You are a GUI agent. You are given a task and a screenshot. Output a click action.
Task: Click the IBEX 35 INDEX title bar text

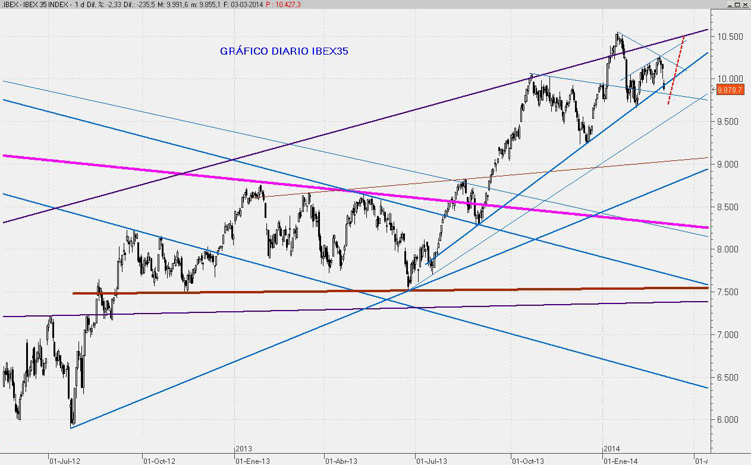(x=36, y=4)
